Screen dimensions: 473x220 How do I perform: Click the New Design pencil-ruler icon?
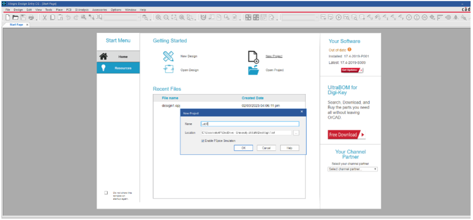[x=168, y=56]
